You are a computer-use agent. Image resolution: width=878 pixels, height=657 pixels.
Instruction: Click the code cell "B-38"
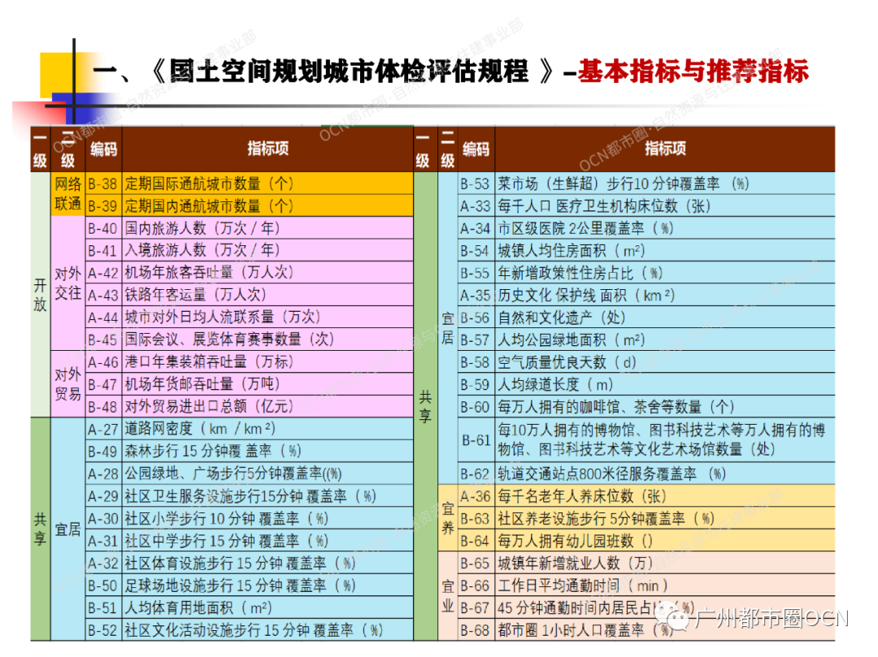(x=102, y=184)
